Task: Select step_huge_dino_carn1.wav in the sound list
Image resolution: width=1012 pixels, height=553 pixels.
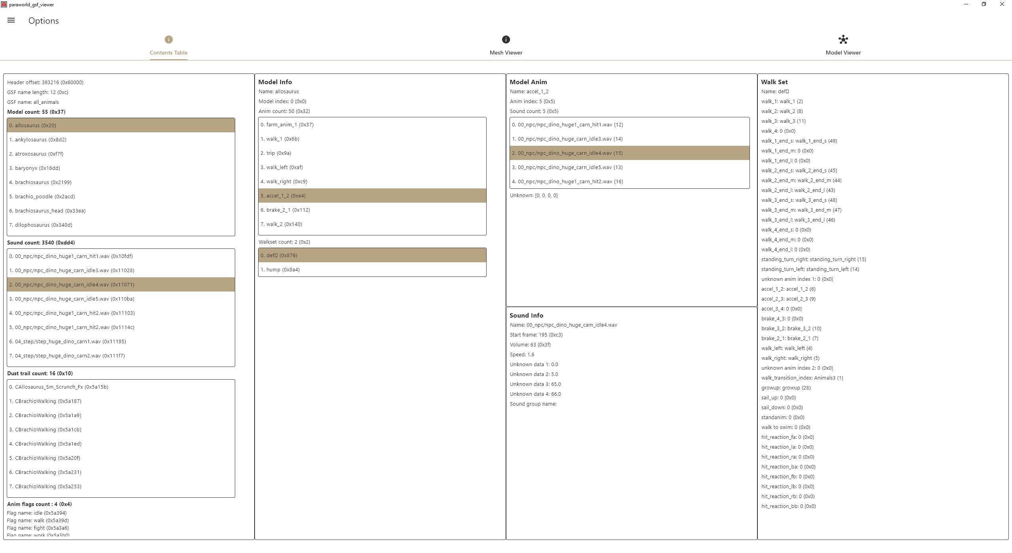Action: [68, 342]
